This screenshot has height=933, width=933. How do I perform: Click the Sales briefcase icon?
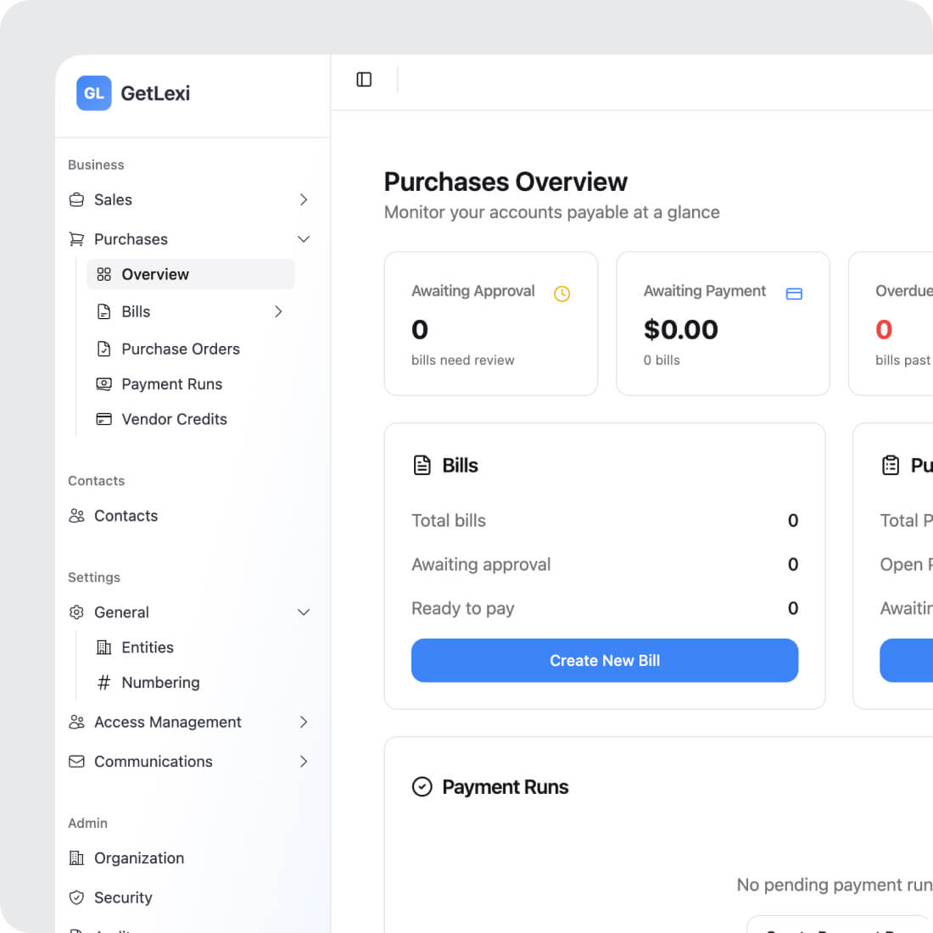click(76, 200)
